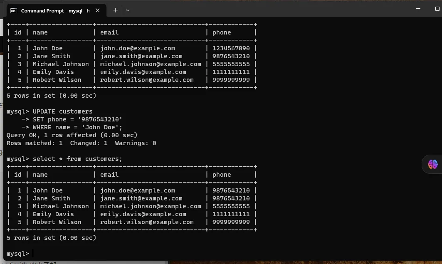
Task: Click Robert Wilson's phone in the bottom table
Action: point(231,222)
